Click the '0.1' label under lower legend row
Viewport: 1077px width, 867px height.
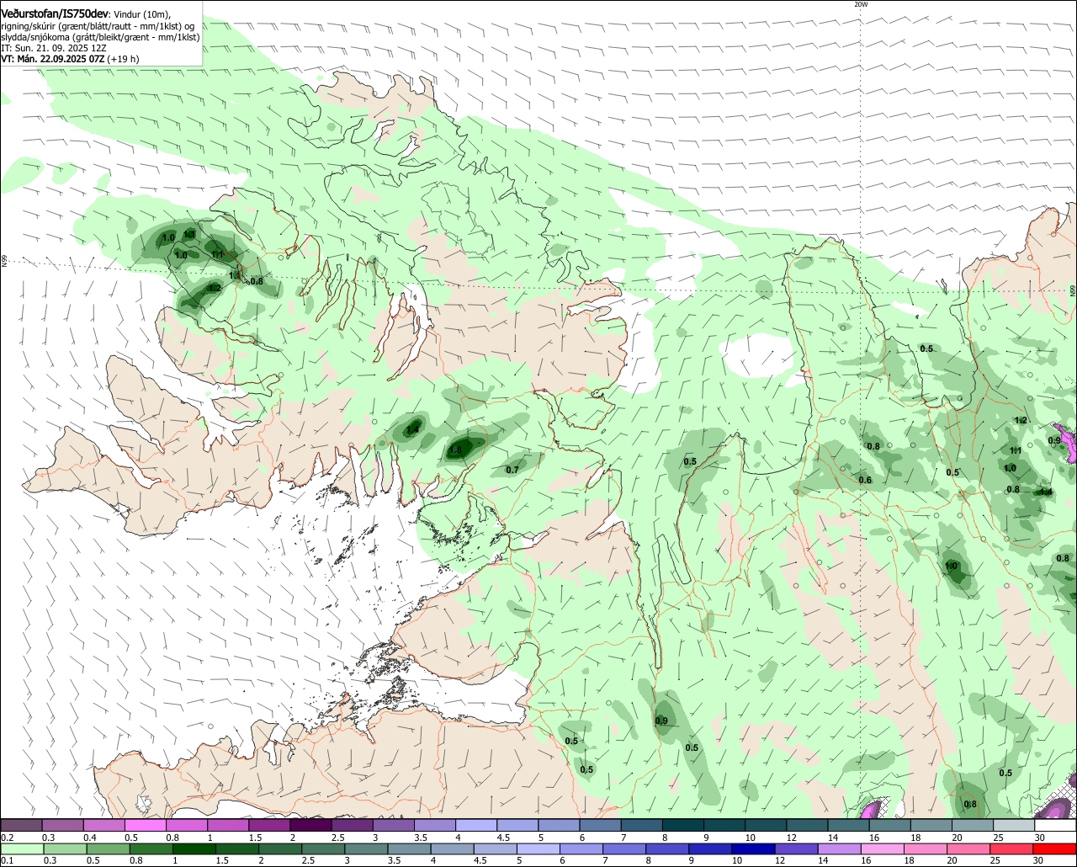click(8, 860)
